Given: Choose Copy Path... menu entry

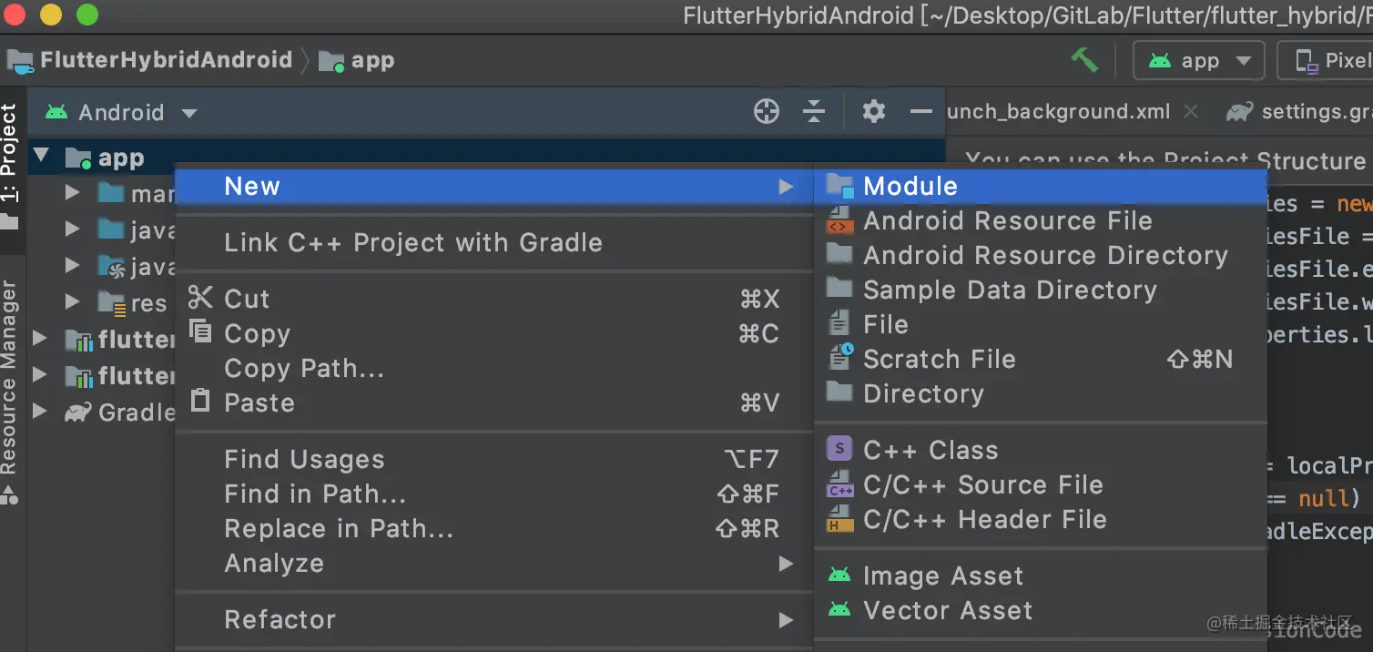Looking at the screenshot, I should click(x=492, y=369).
